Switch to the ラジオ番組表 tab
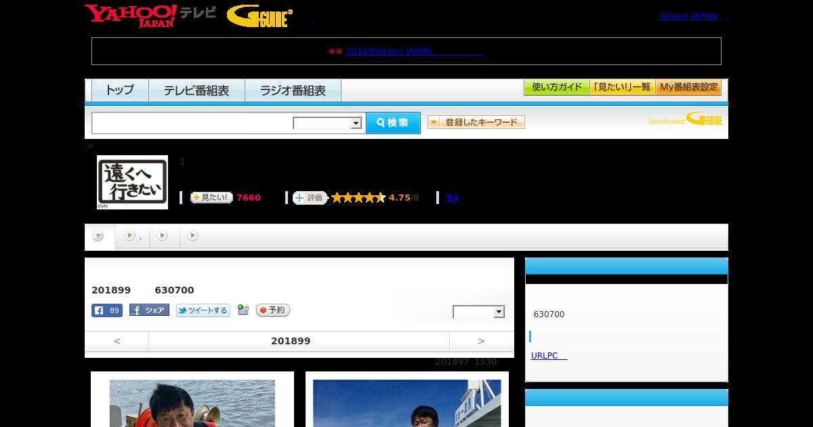This screenshot has width=813, height=427. [293, 90]
